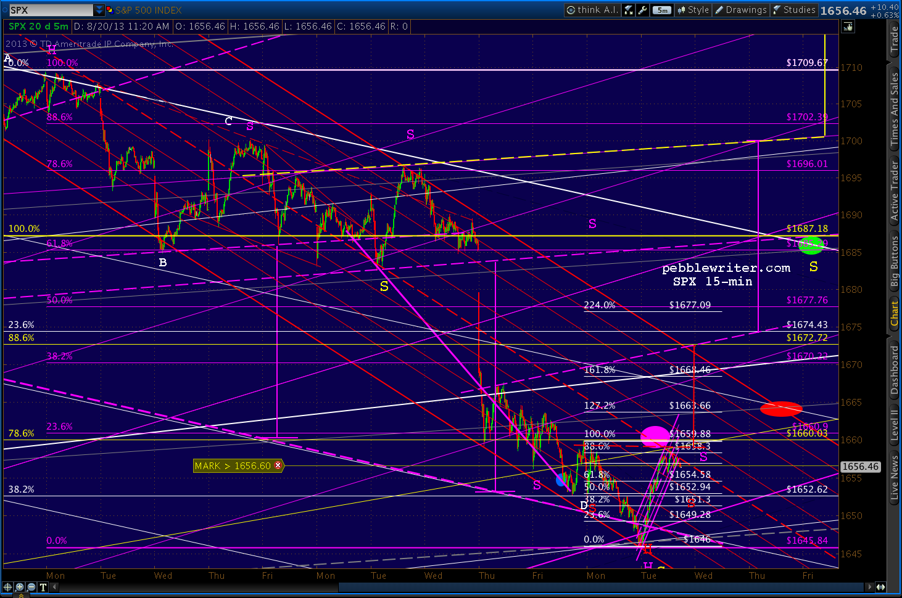Click the 127.2% fib extension label
The height and width of the screenshot is (598, 902).
pos(600,405)
